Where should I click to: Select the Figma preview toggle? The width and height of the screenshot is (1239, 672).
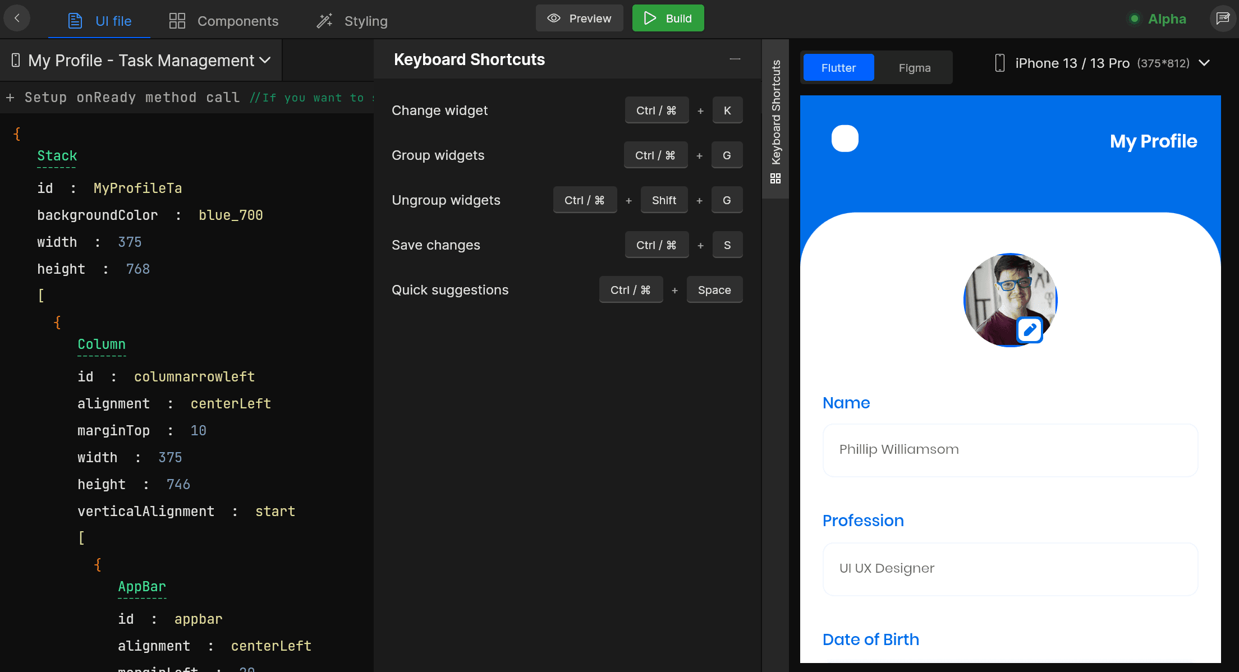click(x=915, y=67)
